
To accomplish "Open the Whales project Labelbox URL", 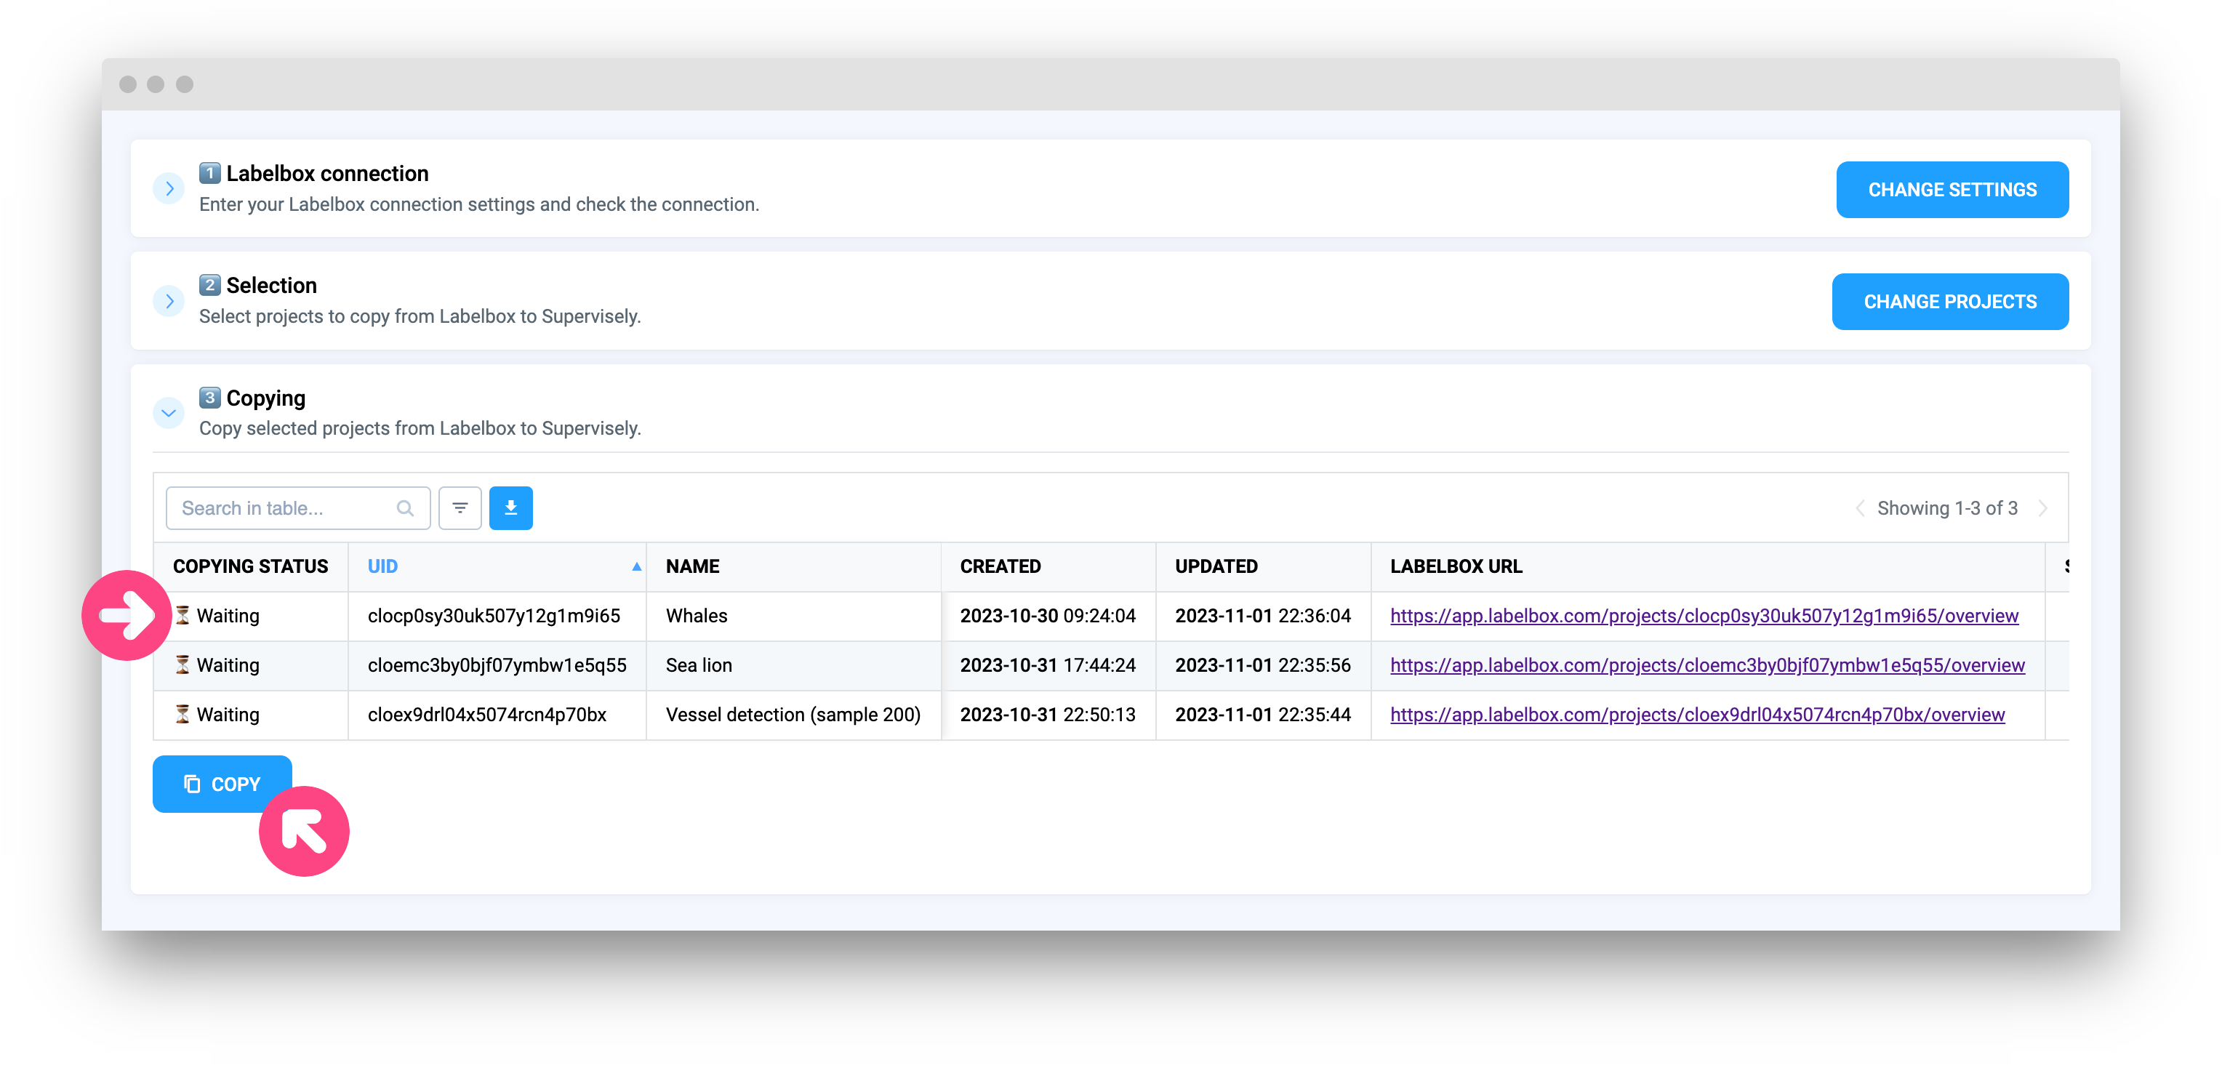I will click(x=1704, y=616).
